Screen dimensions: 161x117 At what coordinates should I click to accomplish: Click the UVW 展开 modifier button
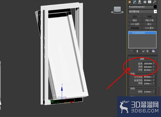(x=149, y=28)
